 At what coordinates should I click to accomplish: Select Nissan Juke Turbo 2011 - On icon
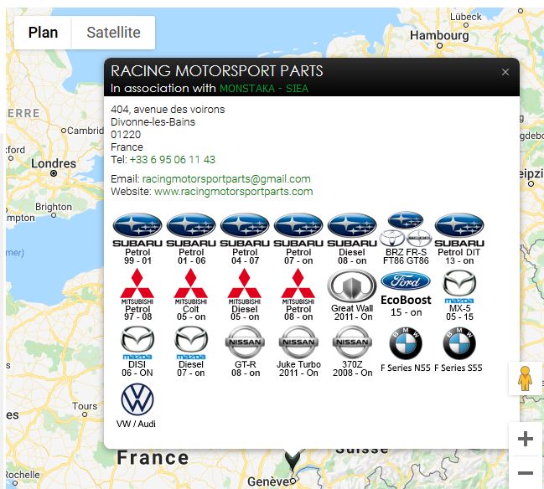click(x=298, y=352)
